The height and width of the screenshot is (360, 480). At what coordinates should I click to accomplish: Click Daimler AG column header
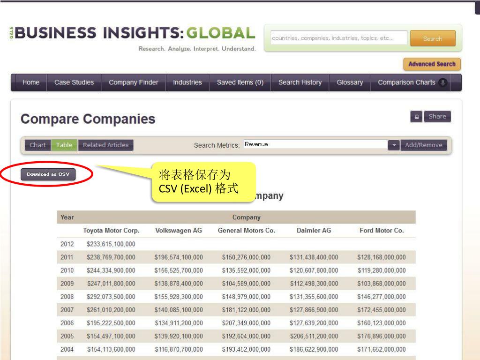[314, 231]
